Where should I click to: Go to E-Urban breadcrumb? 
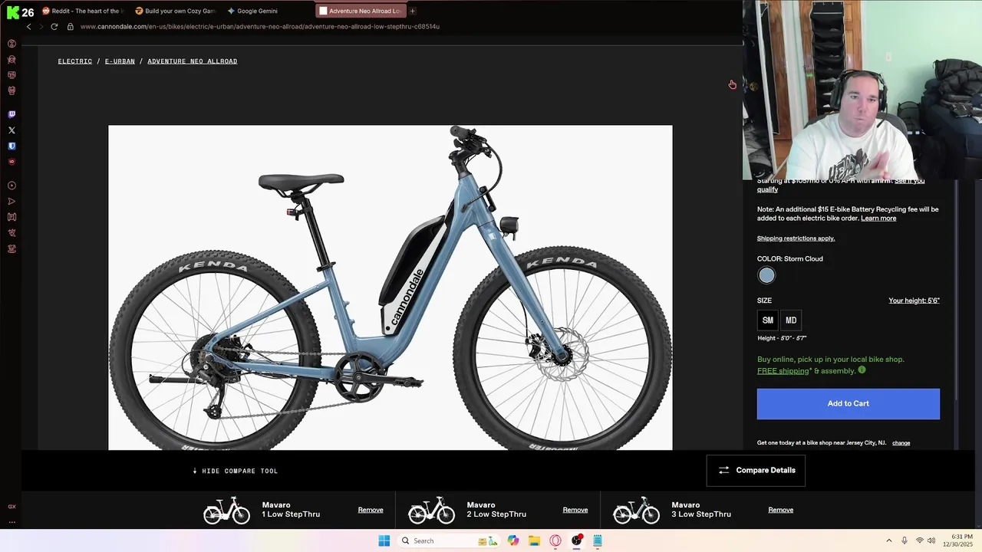120,61
